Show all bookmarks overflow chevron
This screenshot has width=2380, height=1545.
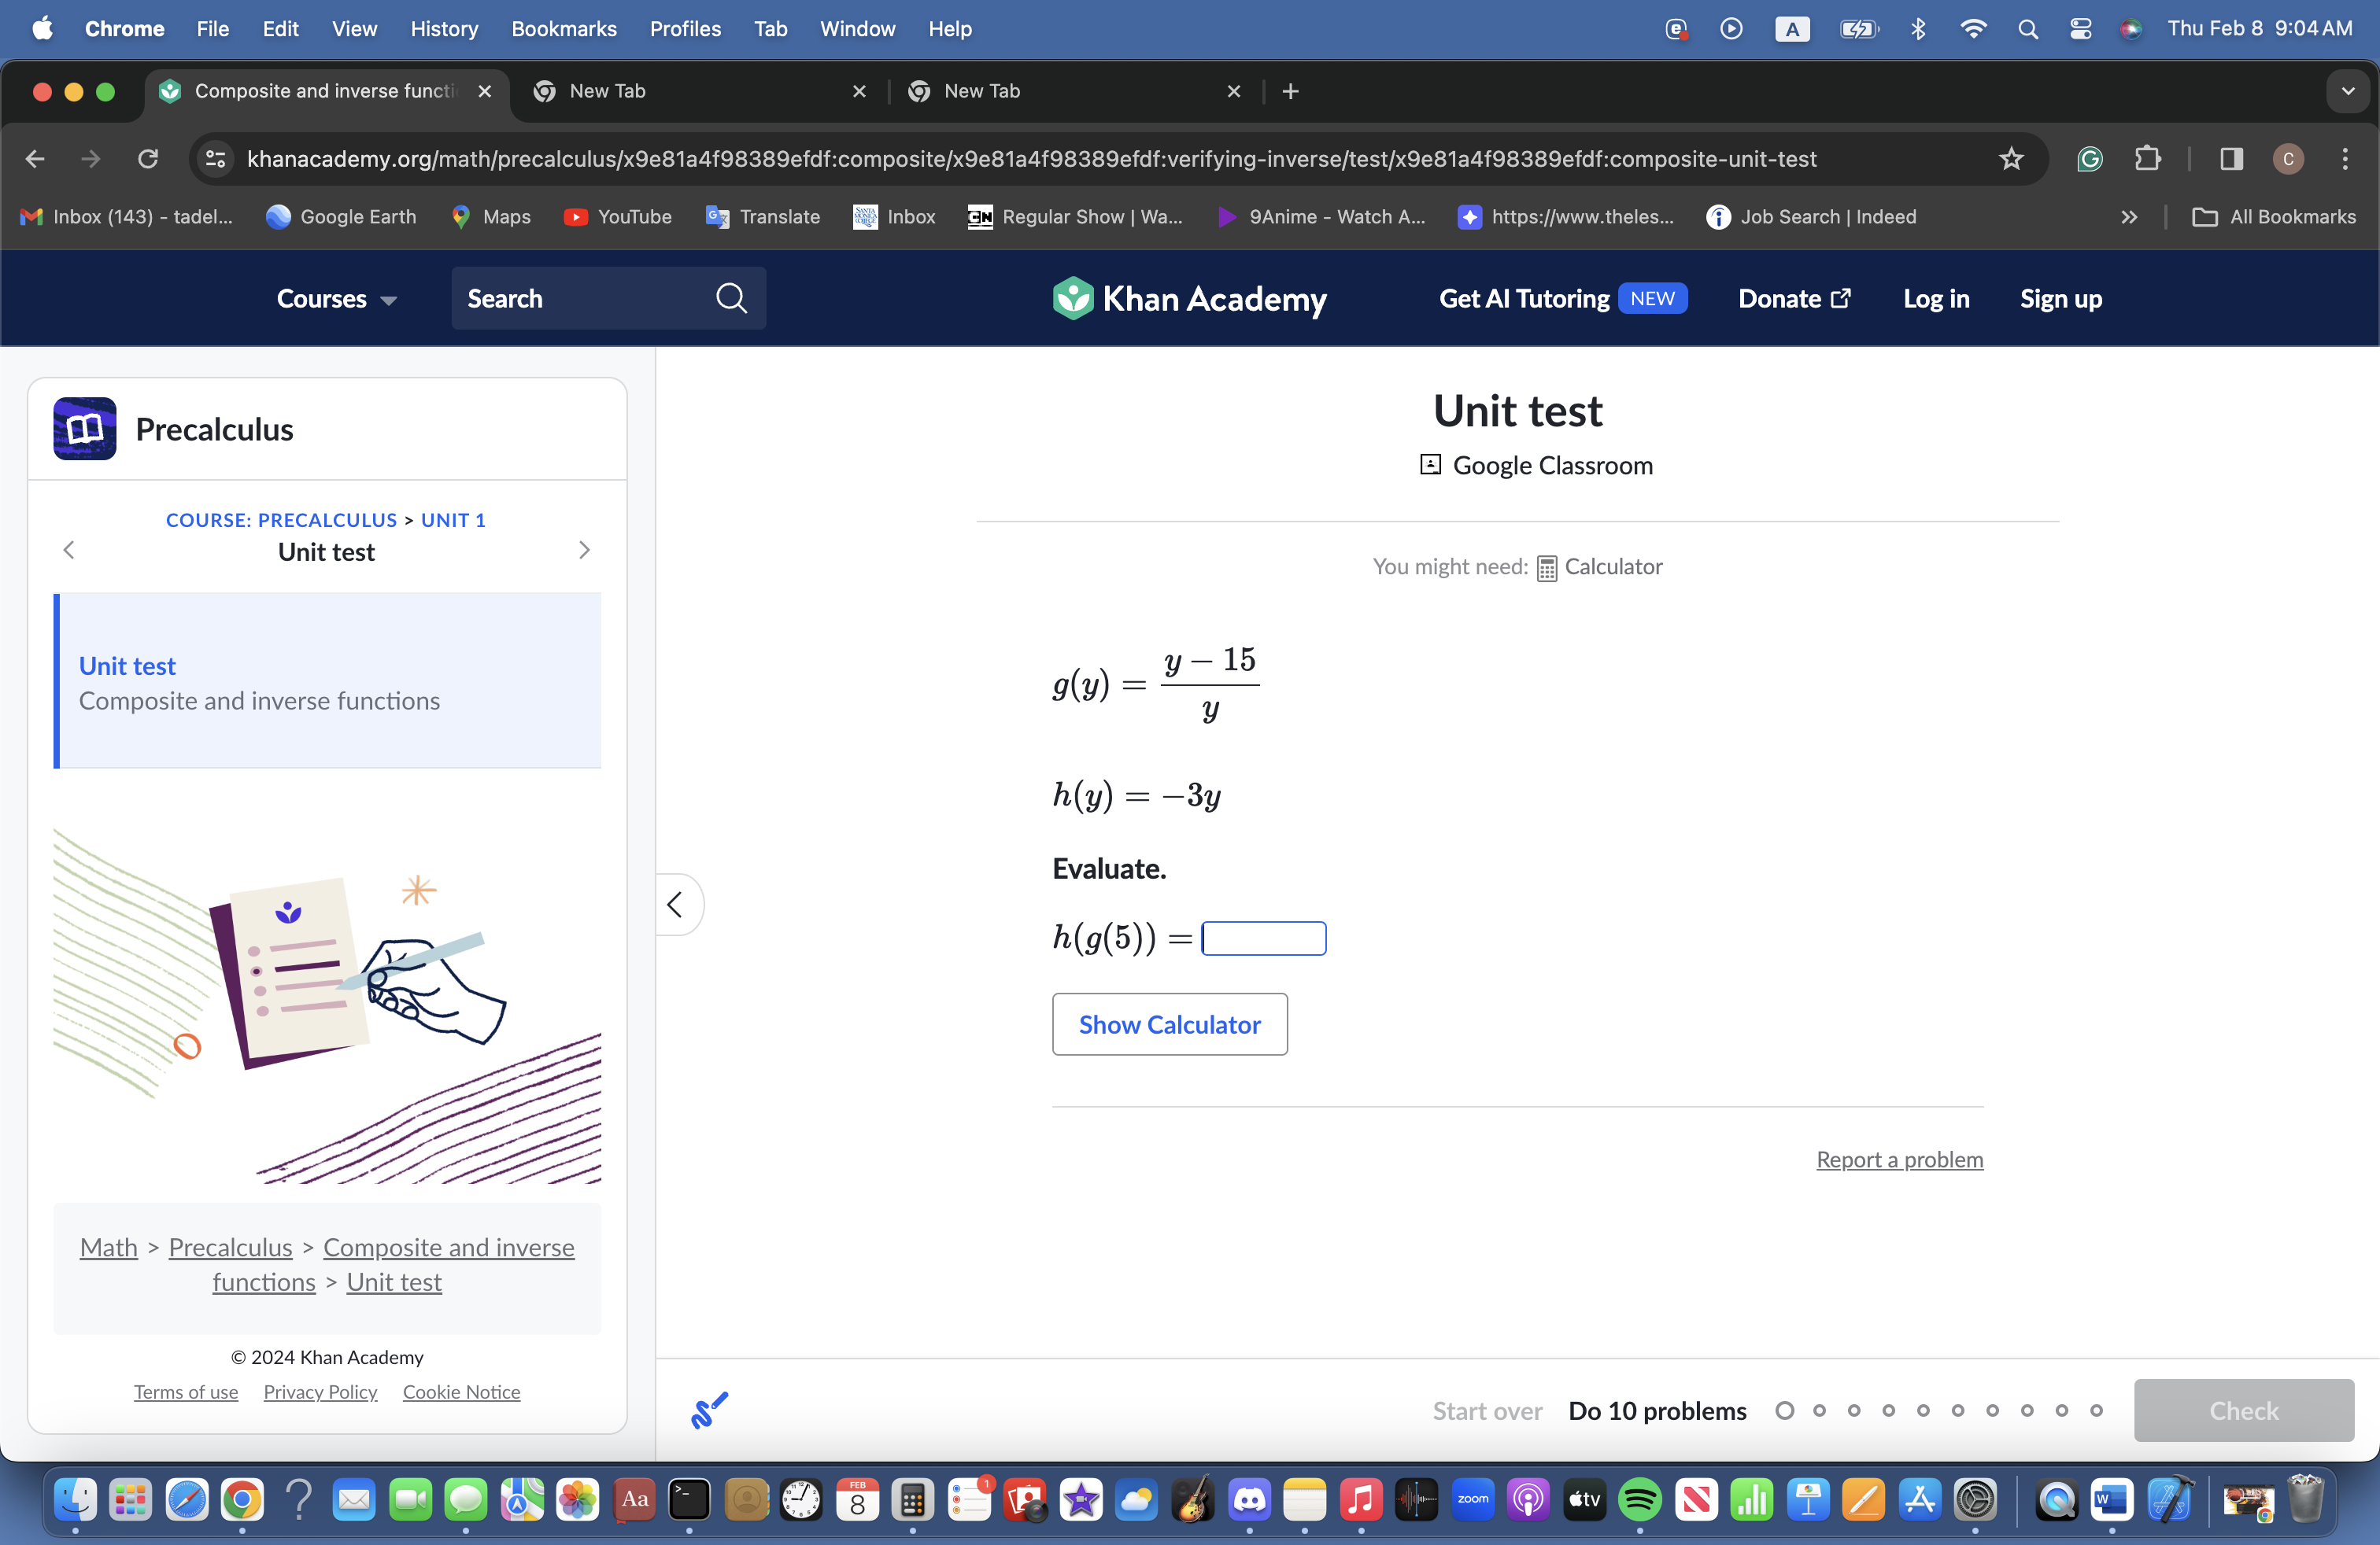[x=2129, y=217]
